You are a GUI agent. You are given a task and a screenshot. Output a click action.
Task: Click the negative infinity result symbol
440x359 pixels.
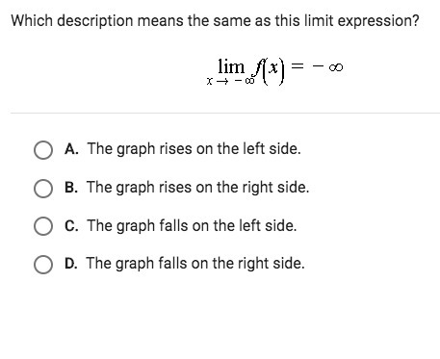click(x=327, y=67)
